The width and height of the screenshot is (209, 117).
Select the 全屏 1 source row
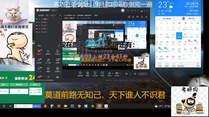coord(48,32)
